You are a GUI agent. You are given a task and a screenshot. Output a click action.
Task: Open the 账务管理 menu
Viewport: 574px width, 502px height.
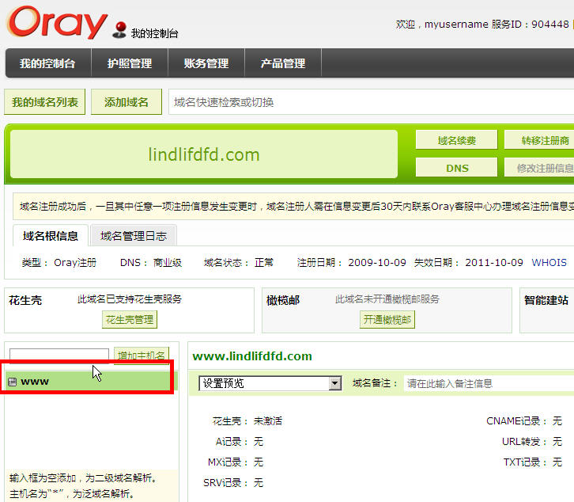206,63
